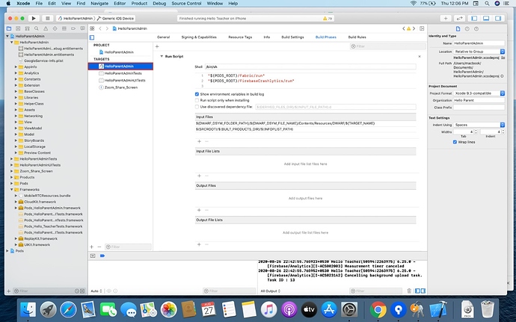Delete the Run Script phase
516x322 pixels.
[x=420, y=57]
